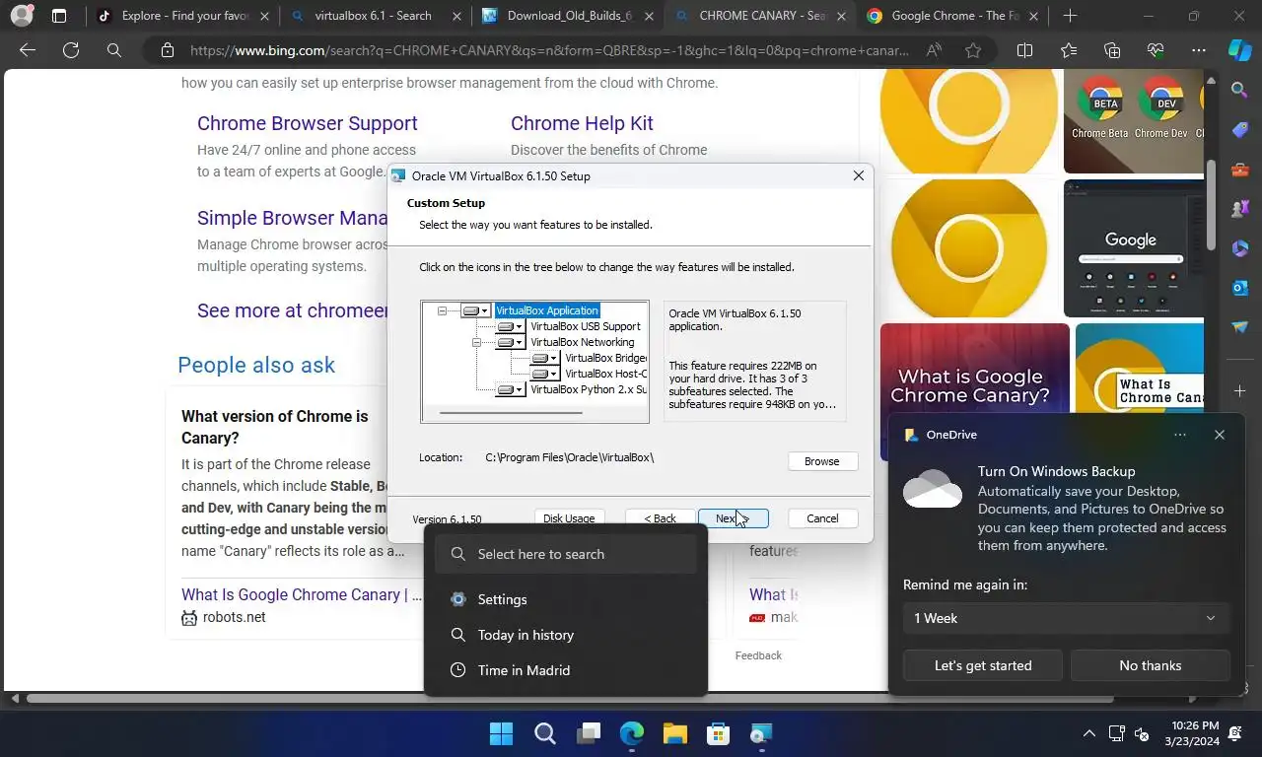The width and height of the screenshot is (1262, 757).
Task: Open Copilot in the Edge sidebar
Action: [x=1239, y=50]
